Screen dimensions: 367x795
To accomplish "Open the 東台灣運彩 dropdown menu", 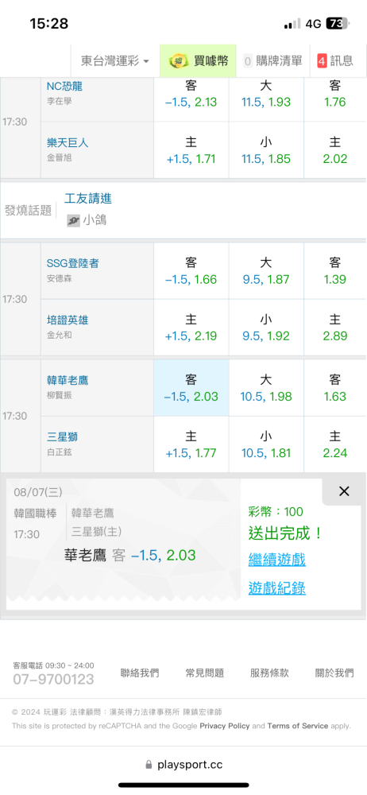I will 115,61.
